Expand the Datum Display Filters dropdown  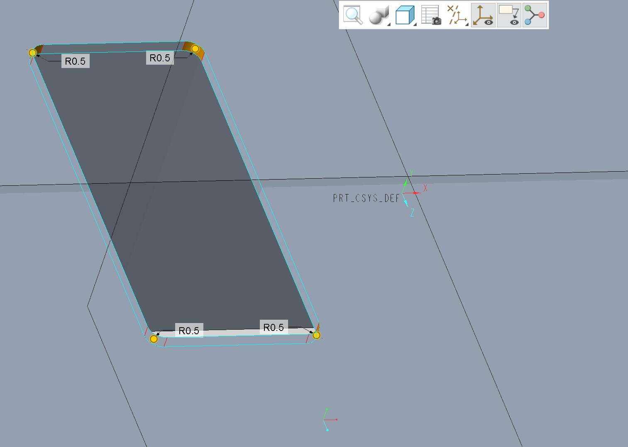[457, 15]
